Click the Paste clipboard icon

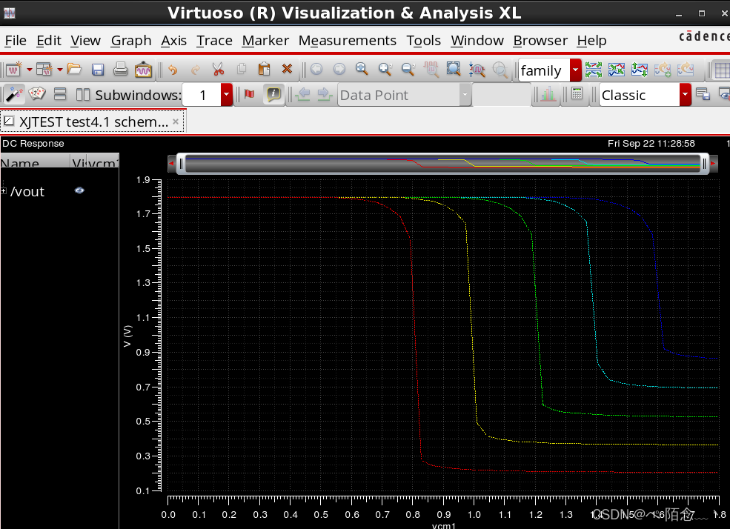264,70
